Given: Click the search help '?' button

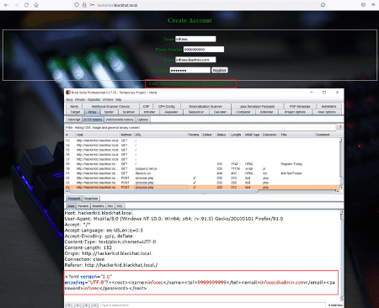Looking at the screenshot, I should tap(69, 305).
